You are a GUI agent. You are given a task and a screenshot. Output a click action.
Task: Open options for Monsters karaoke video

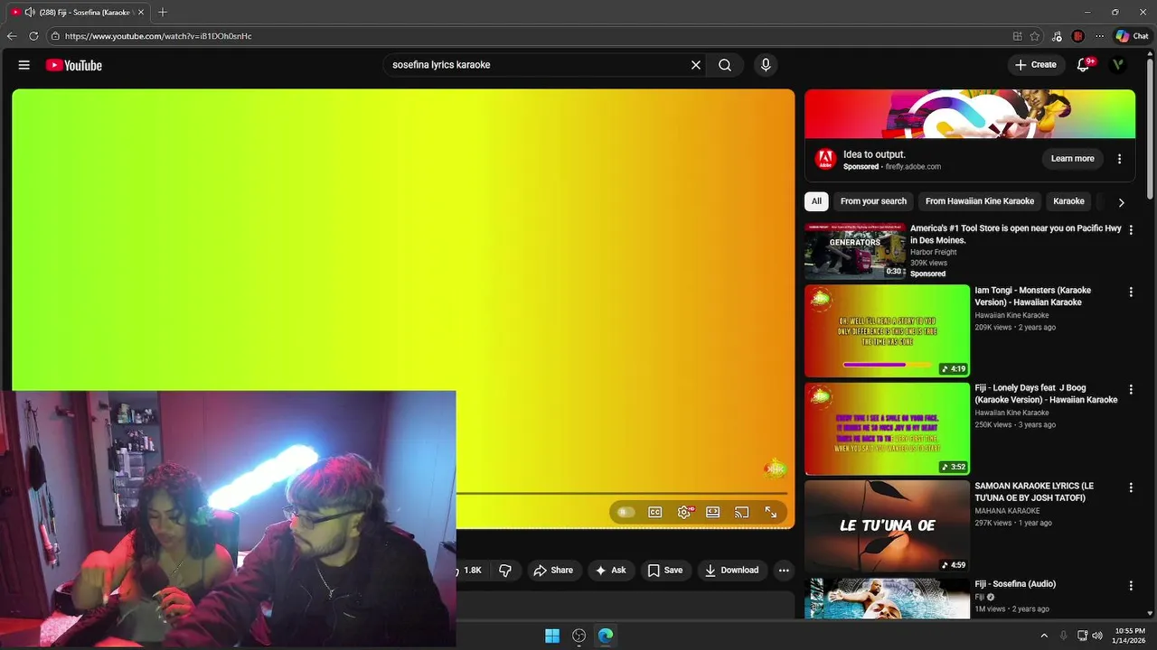(1131, 292)
